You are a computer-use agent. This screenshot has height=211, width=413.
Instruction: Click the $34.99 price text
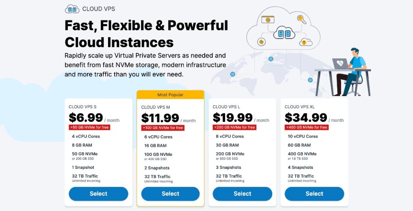306,117
